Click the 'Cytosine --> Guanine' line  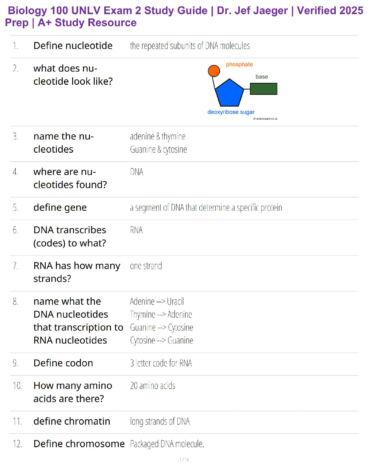tap(161, 340)
